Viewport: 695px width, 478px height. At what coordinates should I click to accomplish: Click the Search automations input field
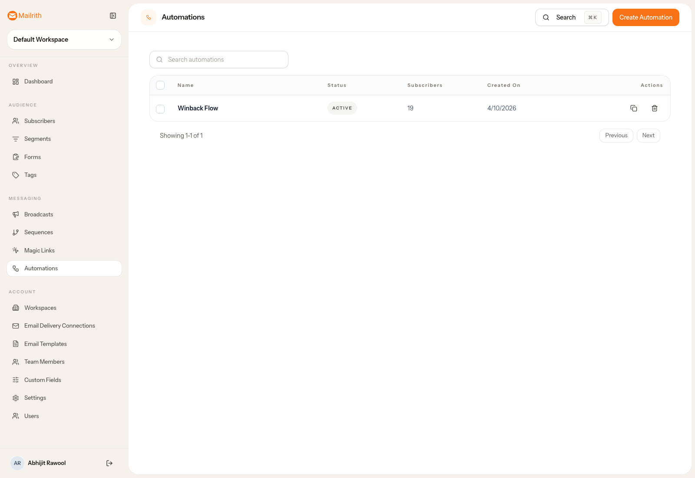point(218,60)
